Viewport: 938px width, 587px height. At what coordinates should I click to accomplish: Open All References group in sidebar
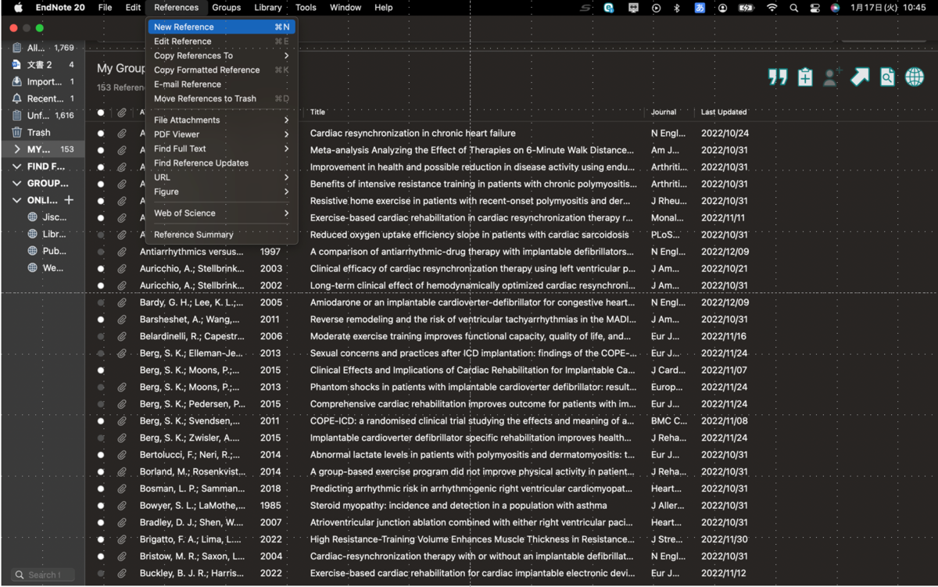43,48
